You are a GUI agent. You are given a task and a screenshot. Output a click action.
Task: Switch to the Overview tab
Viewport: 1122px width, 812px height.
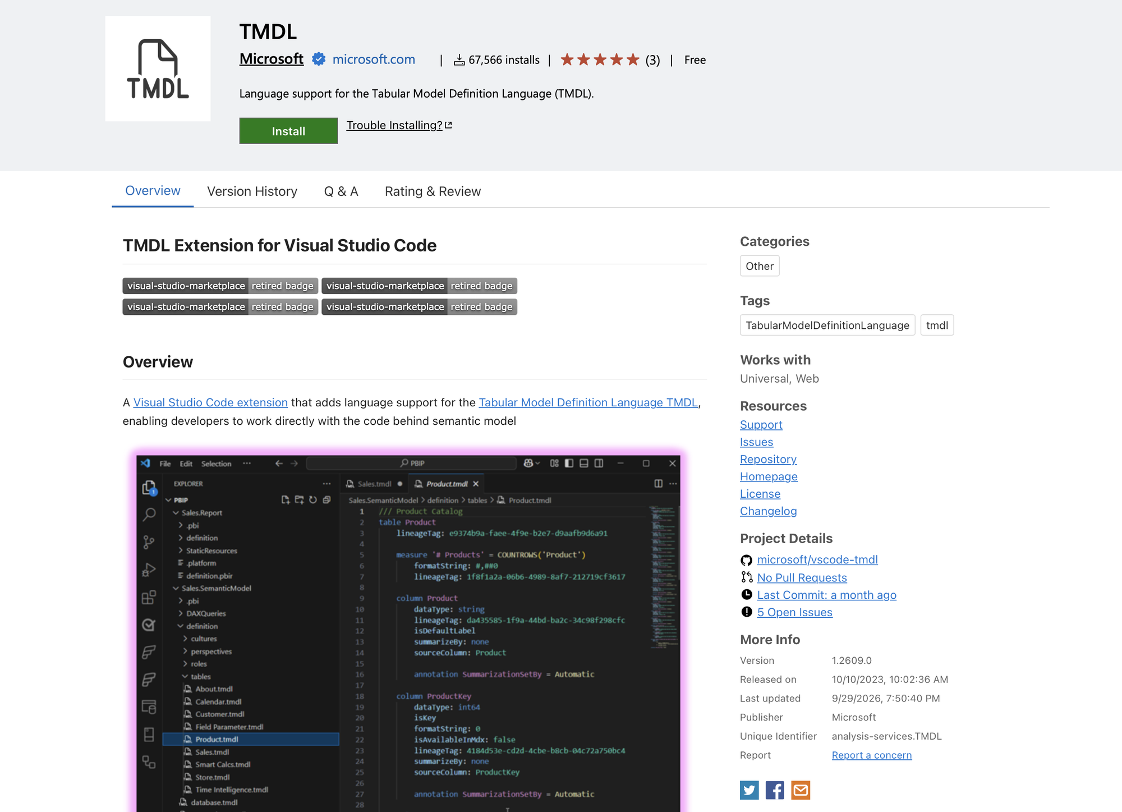pos(153,191)
